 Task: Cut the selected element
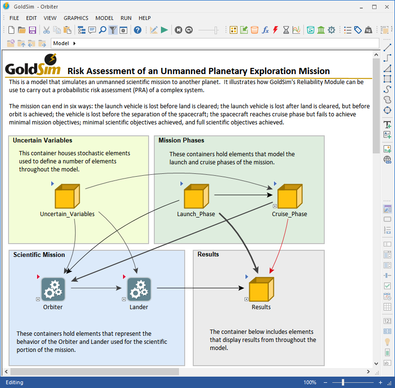(47, 30)
